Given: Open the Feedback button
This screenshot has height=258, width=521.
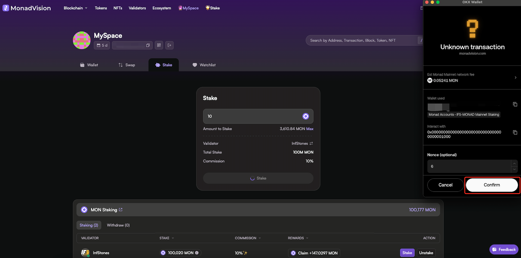Looking at the screenshot, I should tap(504, 250).
